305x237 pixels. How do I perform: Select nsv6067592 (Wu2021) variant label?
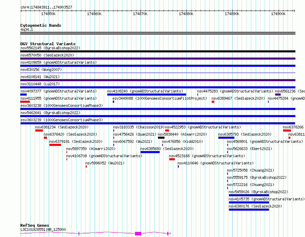pos(133,141)
